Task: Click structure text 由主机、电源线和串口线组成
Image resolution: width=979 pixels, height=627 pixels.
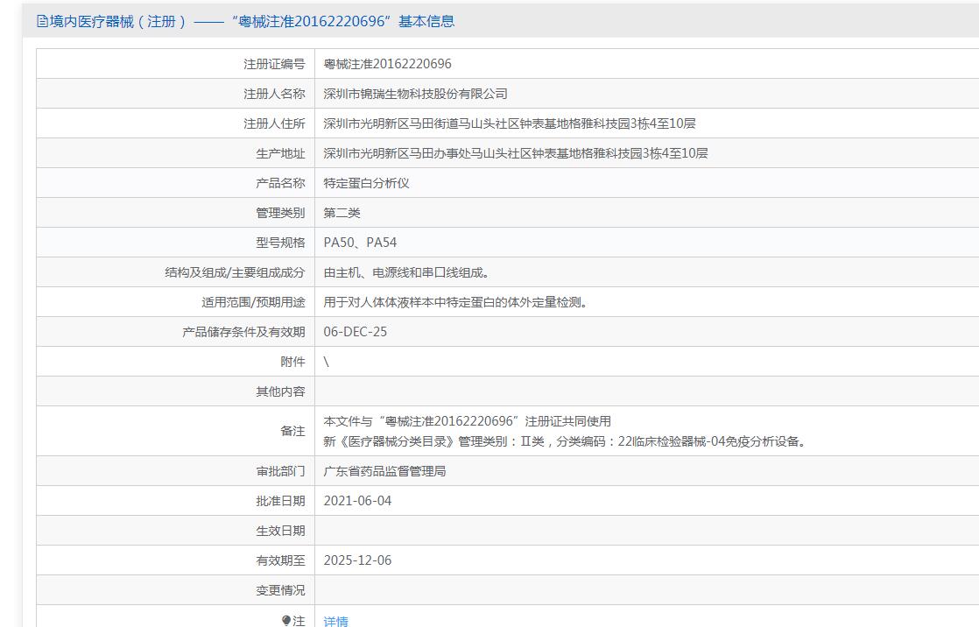Action: [406, 272]
